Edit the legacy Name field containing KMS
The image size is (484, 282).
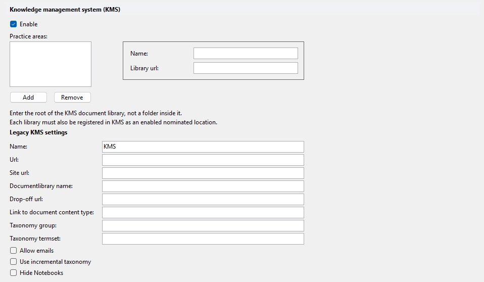[203, 147]
